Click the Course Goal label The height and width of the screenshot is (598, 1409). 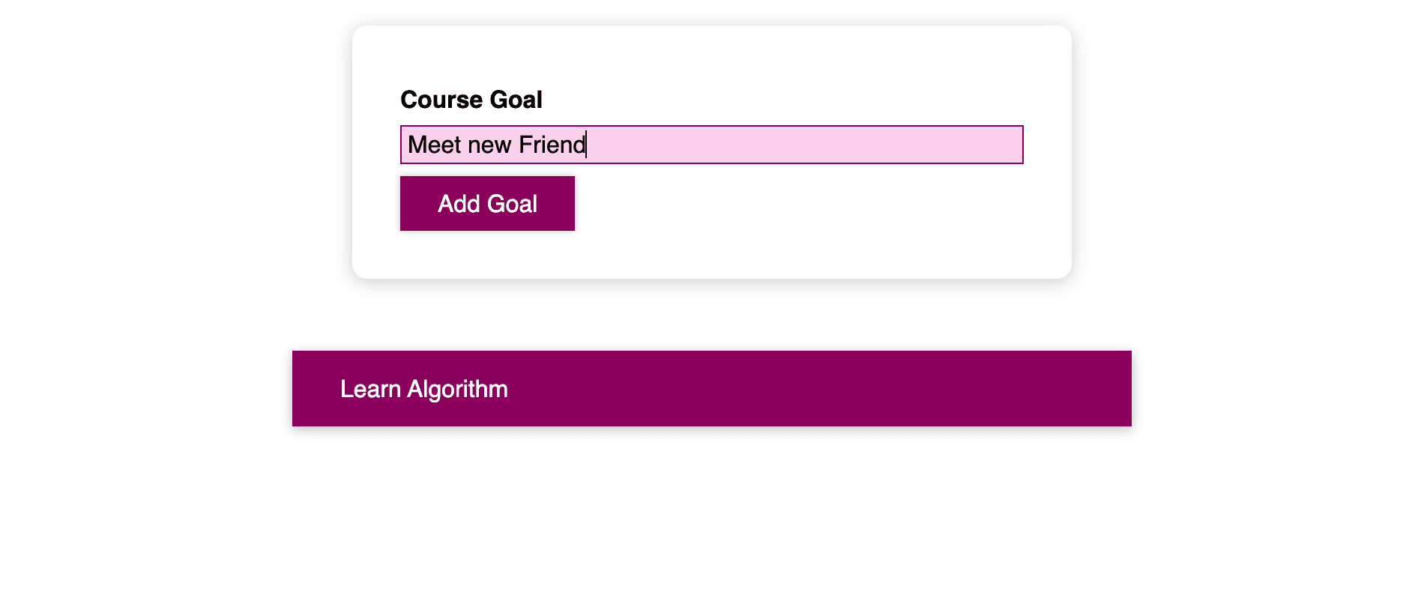tap(471, 100)
